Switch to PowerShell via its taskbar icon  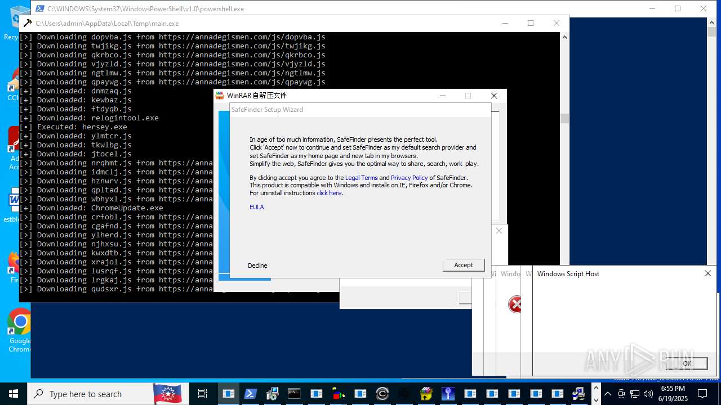pyautogui.click(x=251, y=394)
